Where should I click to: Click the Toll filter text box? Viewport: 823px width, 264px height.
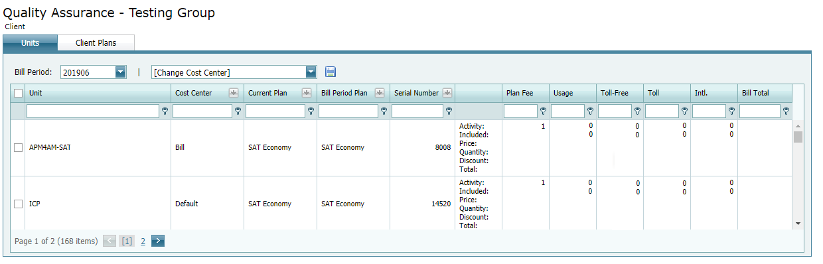(662, 111)
